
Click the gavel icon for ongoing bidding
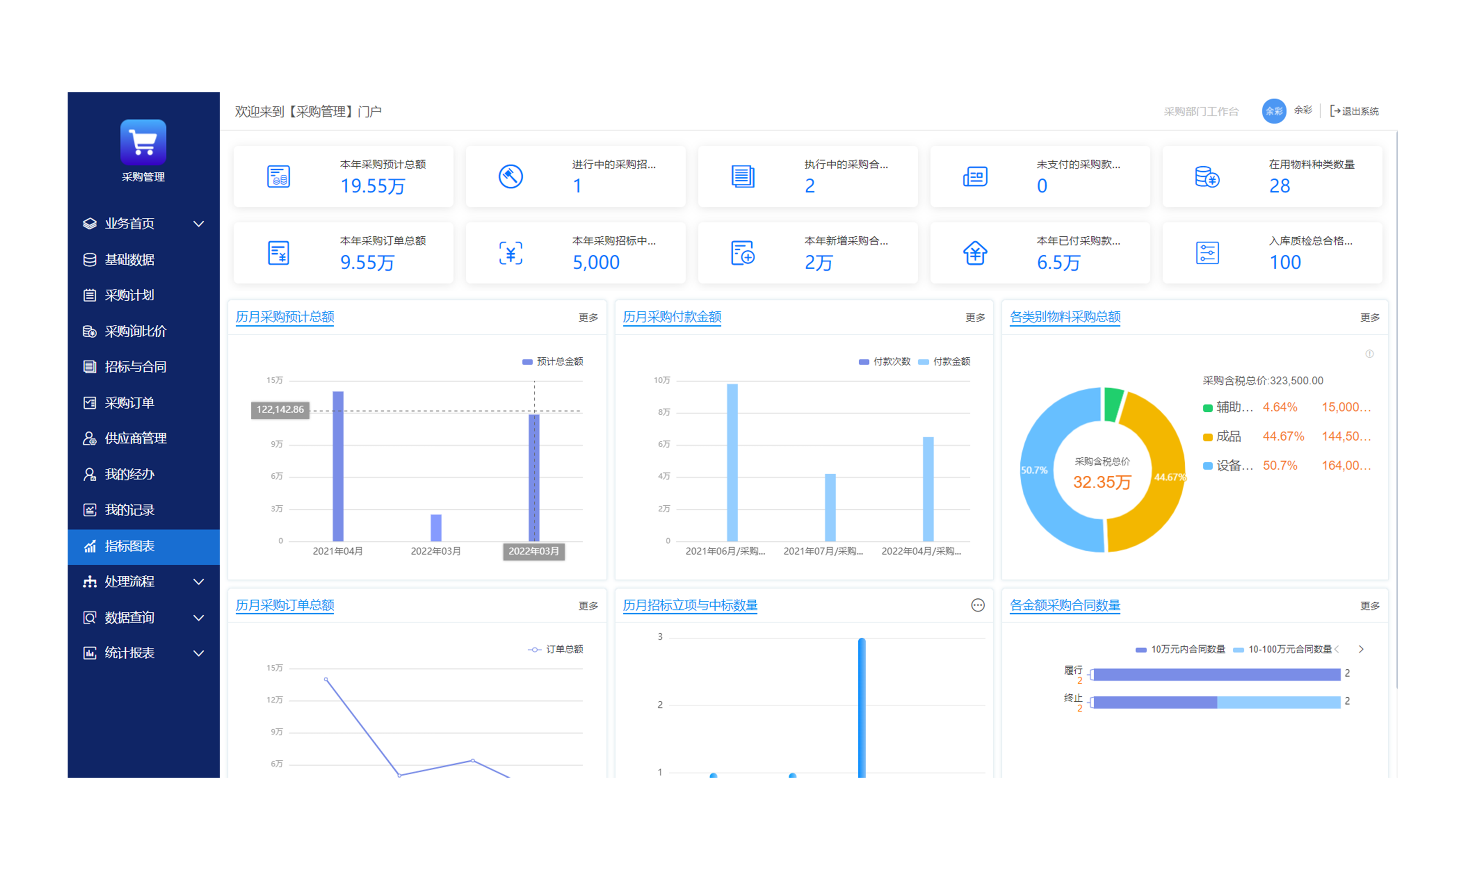(x=510, y=176)
